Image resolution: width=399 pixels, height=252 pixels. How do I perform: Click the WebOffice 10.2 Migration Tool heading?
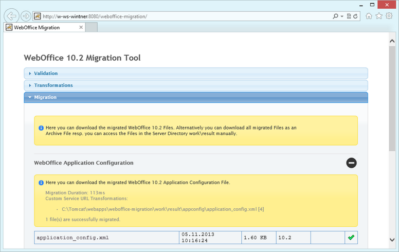(82, 58)
